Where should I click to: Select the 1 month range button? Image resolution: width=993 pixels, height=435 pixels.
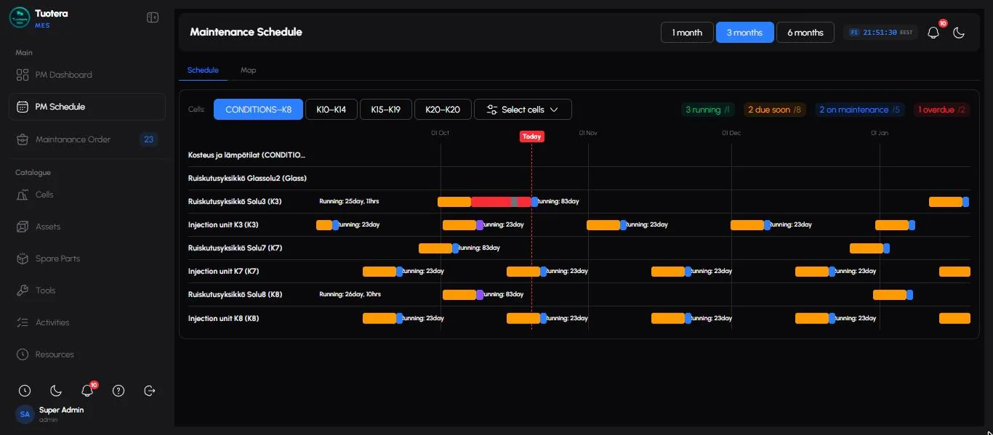tap(687, 33)
